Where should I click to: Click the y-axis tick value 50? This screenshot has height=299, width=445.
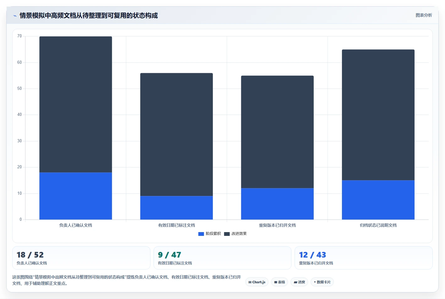pos(19,89)
